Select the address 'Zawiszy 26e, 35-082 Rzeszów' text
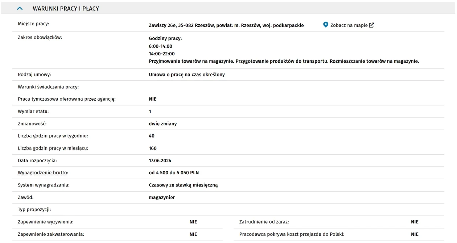Image resolution: width=457 pixels, height=243 pixels. click(182, 25)
